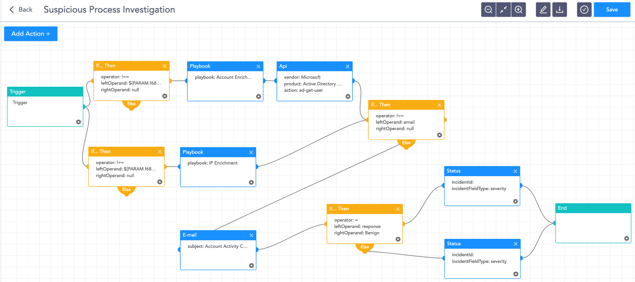Viewport: 635px width, 282px height.
Task: Go Back to the previous page
Action: (21, 10)
